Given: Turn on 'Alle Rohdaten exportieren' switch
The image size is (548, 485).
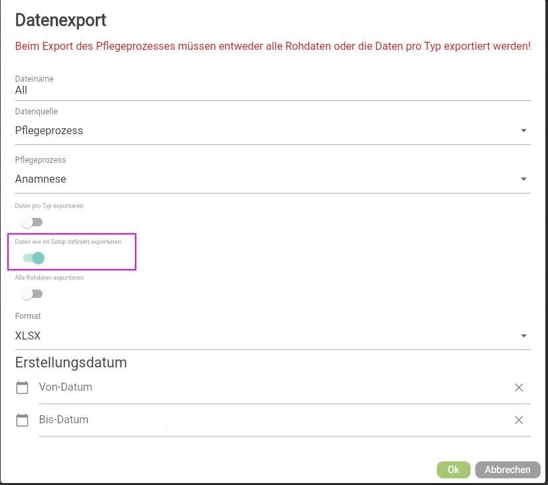Looking at the screenshot, I should 31,294.
